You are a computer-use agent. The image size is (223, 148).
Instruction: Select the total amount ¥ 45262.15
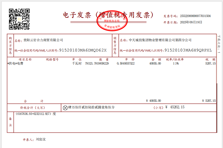coord(175,107)
